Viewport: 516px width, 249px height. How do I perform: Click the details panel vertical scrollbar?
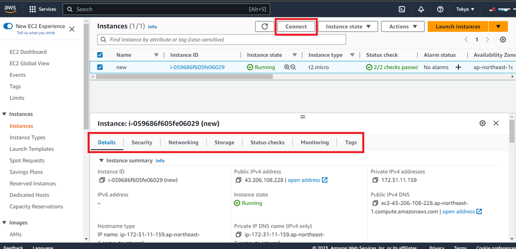pyautogui.click(x=512, y=131)
